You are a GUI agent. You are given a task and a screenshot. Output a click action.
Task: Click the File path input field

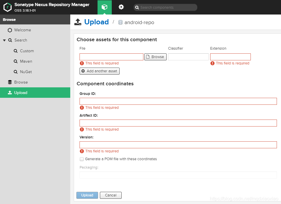tap(111, 57)
